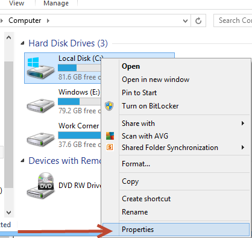The width and height of the screenshot is (252, 238).
Task: Click the Windows (E:) label
Action: (79, 92)
